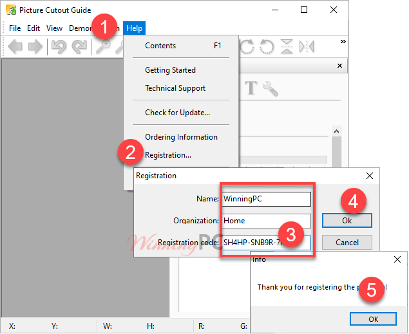Click the Organization input field
This screenshot has height=334, width=409.
point(266,221)
